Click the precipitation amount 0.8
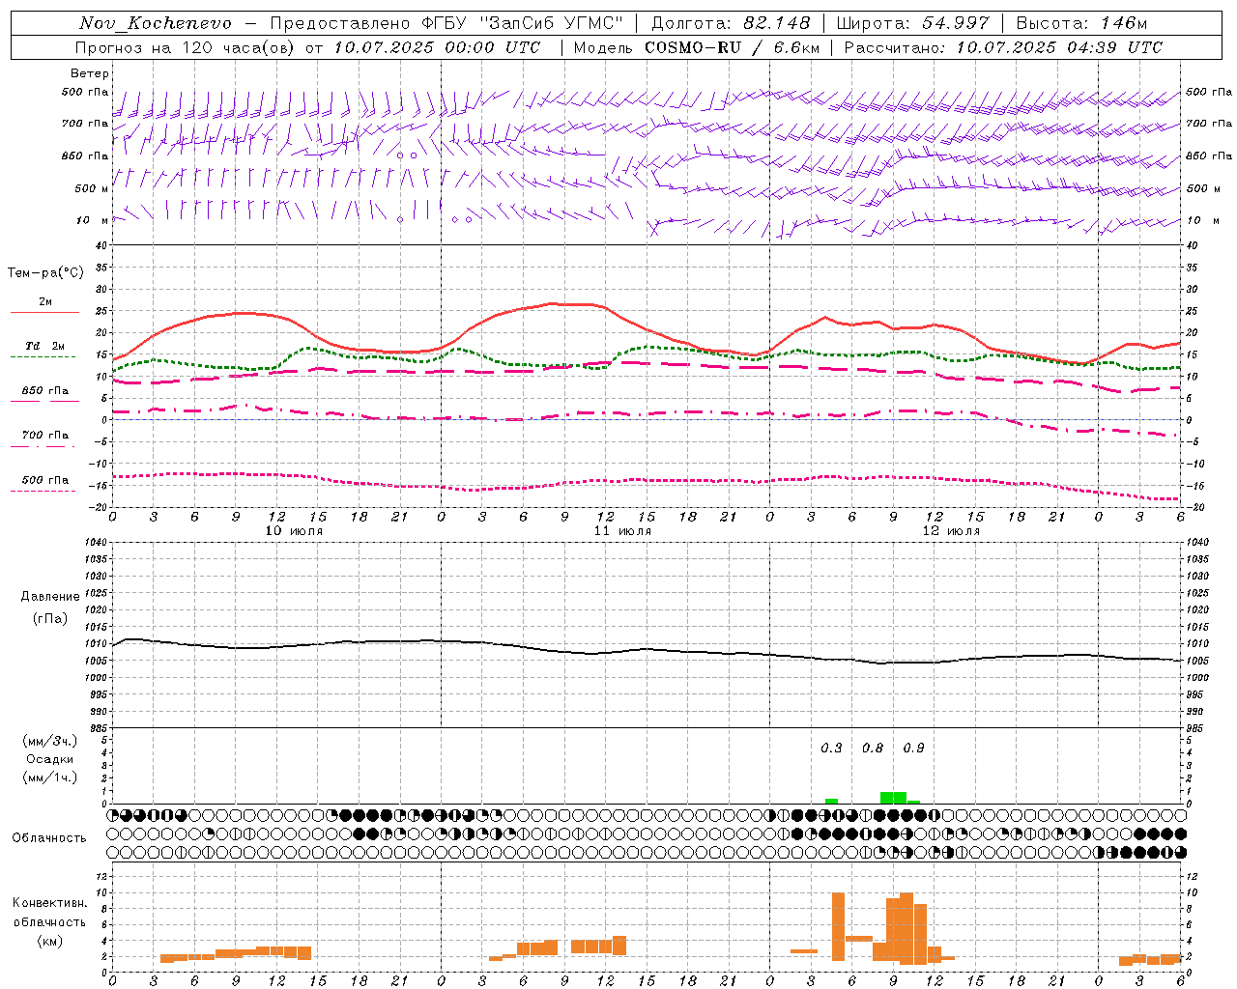The image size is (1237, 989). point(873,749)
